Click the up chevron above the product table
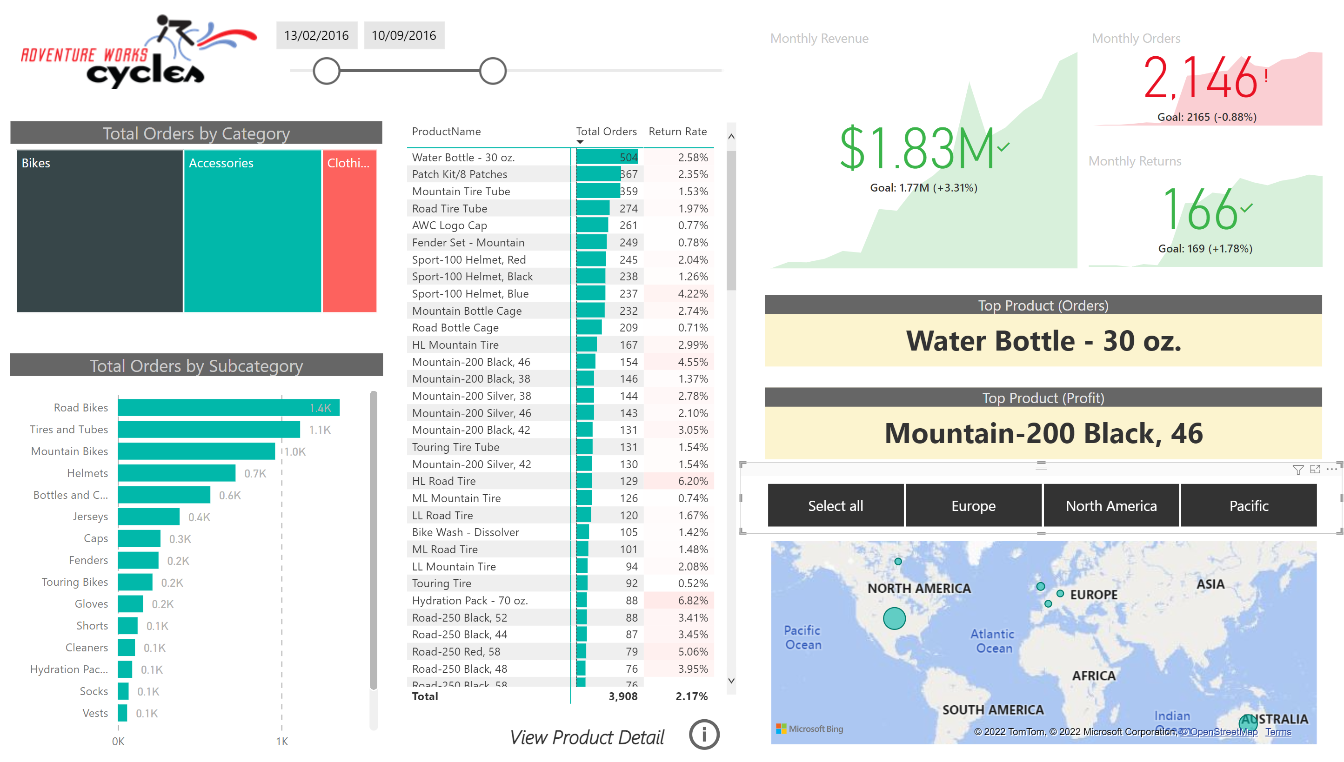Image resolution: width=1344 pixels, height=762 pixels. pos(731,137)
